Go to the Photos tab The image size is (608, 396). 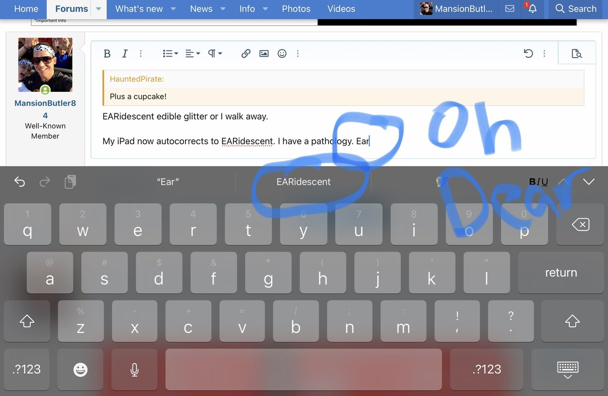click(296, 9)
